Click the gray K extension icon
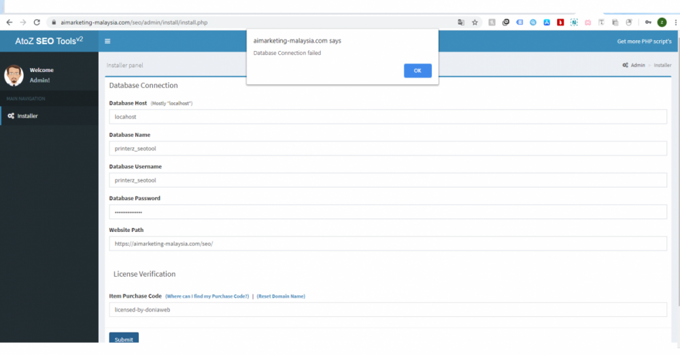This screenshot has height=355, width=680. point(492,22)
